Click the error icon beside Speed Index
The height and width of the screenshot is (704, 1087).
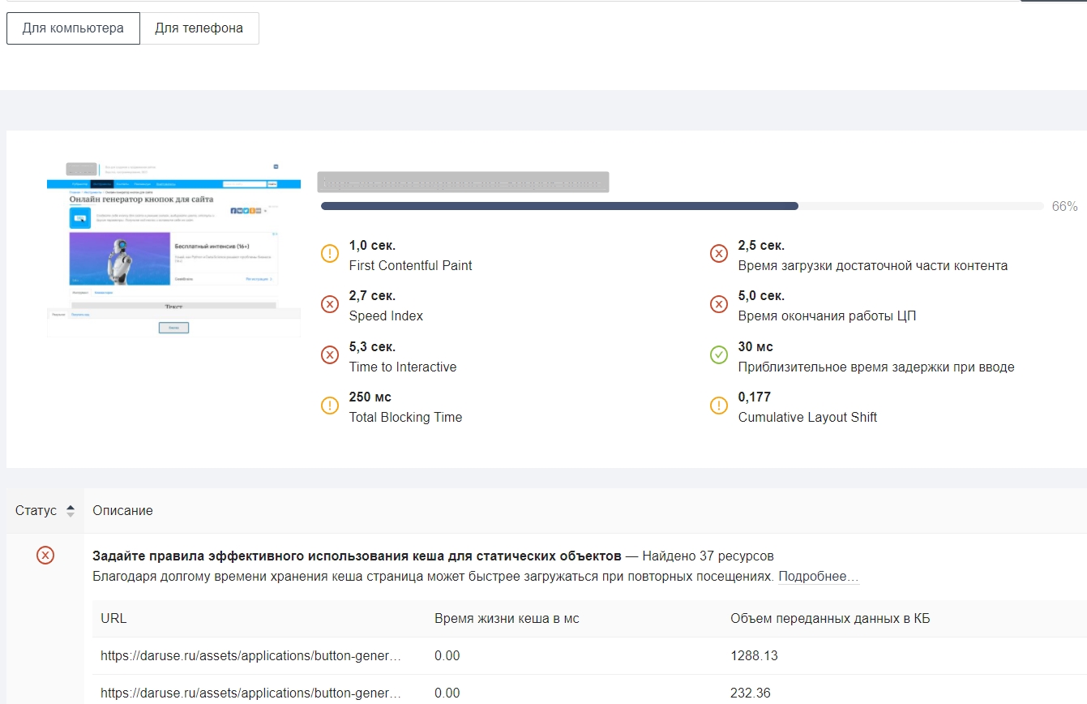330,304
